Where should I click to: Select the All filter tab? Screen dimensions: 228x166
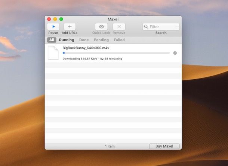point(52,40)
